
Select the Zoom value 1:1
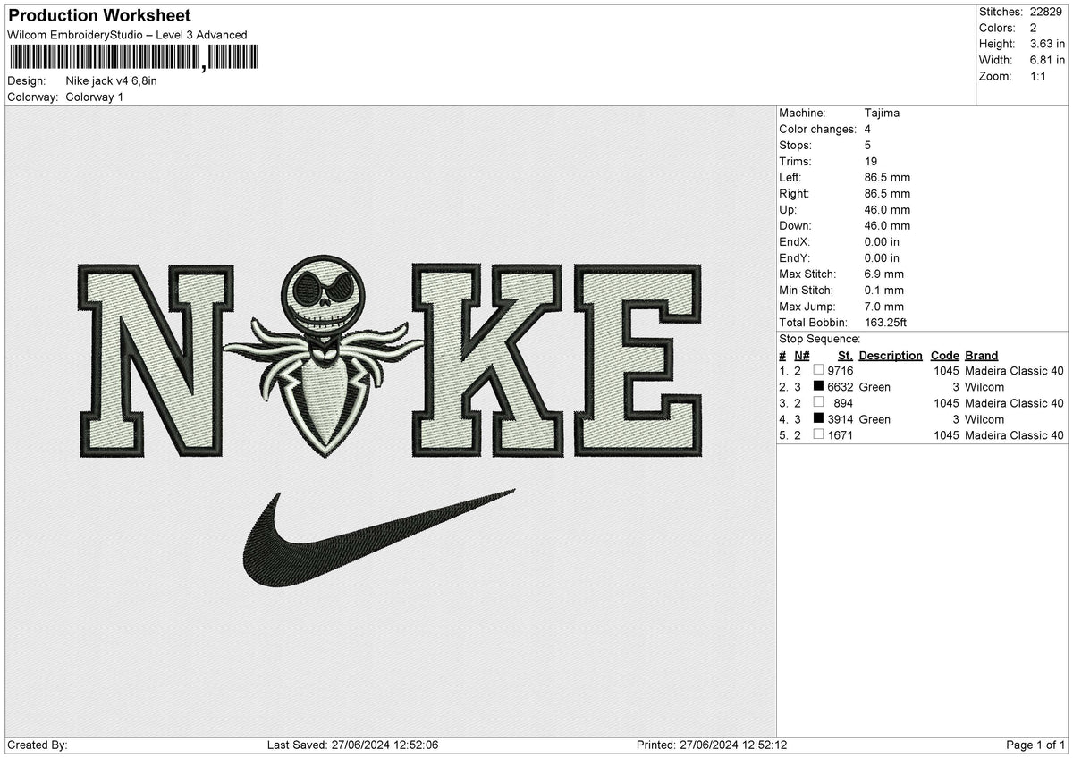click(x=1039, y=76)
